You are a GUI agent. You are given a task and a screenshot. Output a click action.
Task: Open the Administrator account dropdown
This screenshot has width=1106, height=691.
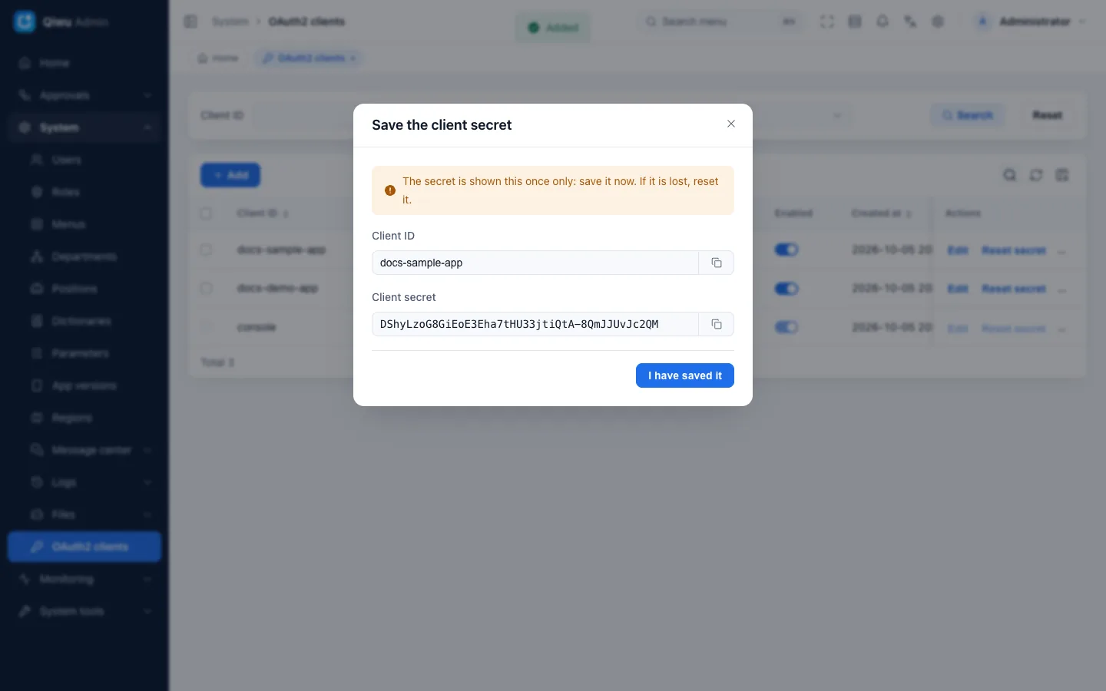(1031, 21)
